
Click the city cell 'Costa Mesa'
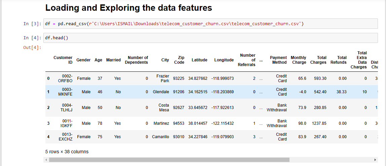click(x=164, y=108)
